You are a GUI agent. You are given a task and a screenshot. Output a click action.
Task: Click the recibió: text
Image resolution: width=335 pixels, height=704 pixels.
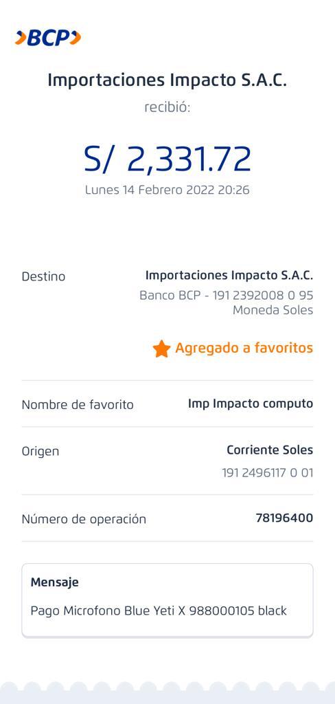click(167, 108)
